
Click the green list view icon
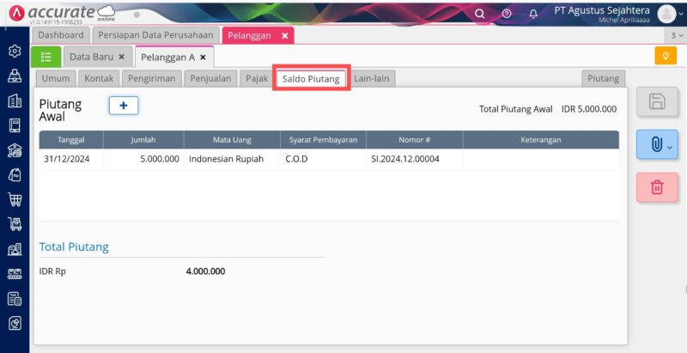(x=46, y=57)
